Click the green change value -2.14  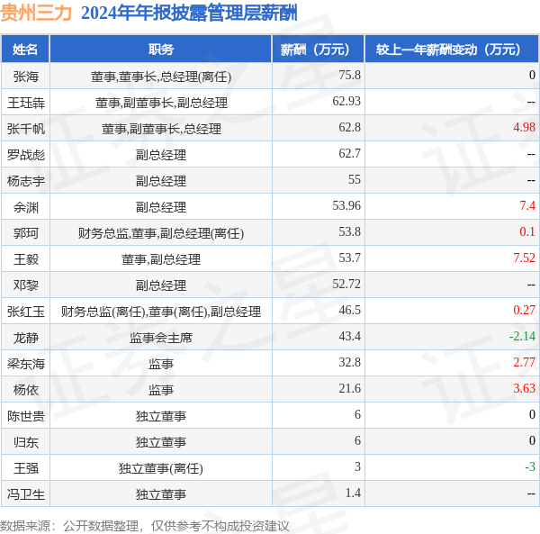pos(522,336)
